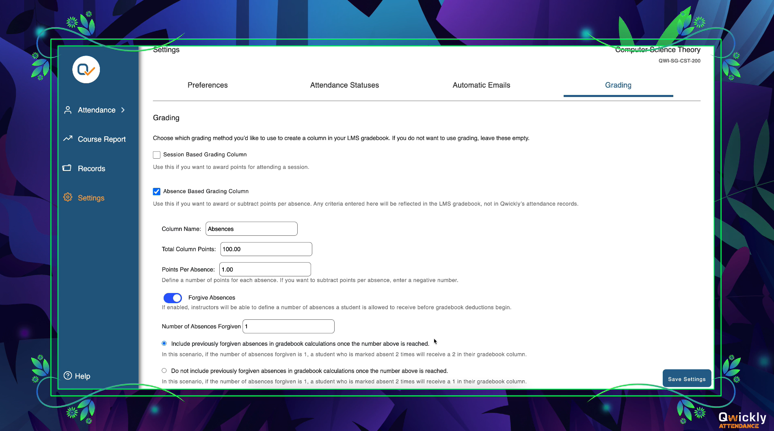Focus the Total Column Points field
The height and width of the screenshot is (431, 774).
coord(266,249)
